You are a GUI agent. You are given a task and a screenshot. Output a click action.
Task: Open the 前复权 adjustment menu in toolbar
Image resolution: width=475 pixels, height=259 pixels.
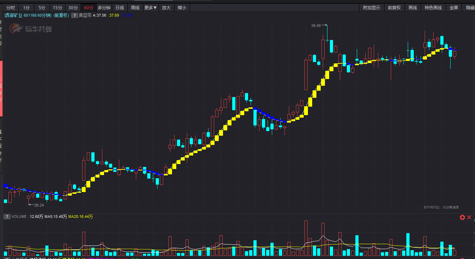click(x=394, y=7)
